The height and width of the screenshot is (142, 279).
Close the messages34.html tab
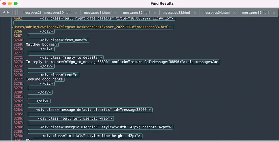[234, 13]
